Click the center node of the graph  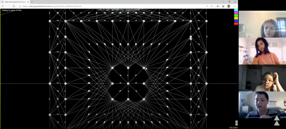click(x=128, y=84)
